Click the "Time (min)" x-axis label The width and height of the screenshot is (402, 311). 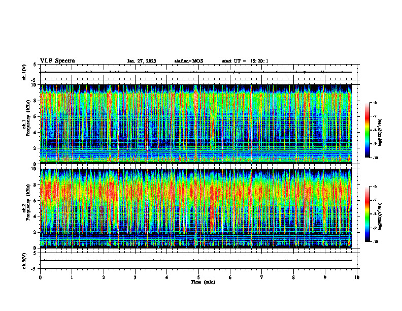point(203,282)
